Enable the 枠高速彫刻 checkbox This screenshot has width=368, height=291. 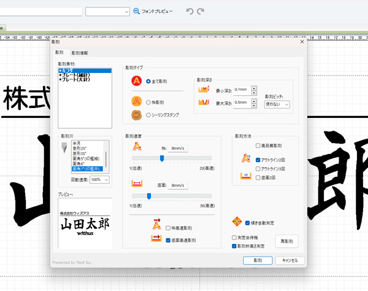pyautogui.click(x=168, y=228)
